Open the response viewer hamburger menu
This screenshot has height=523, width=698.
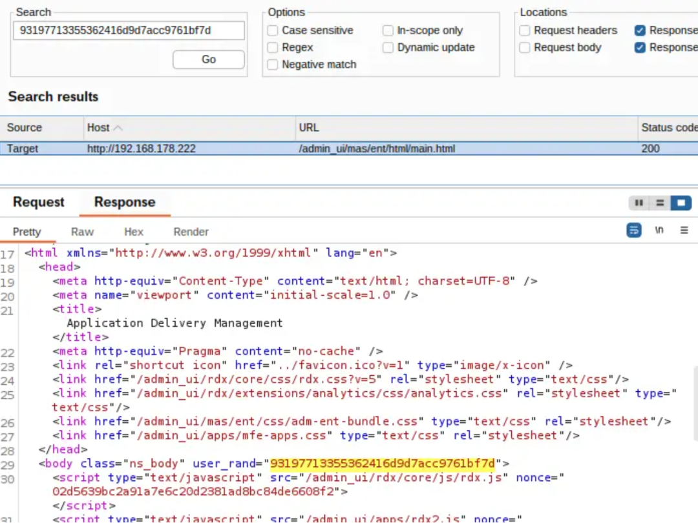tap(684, 230)
